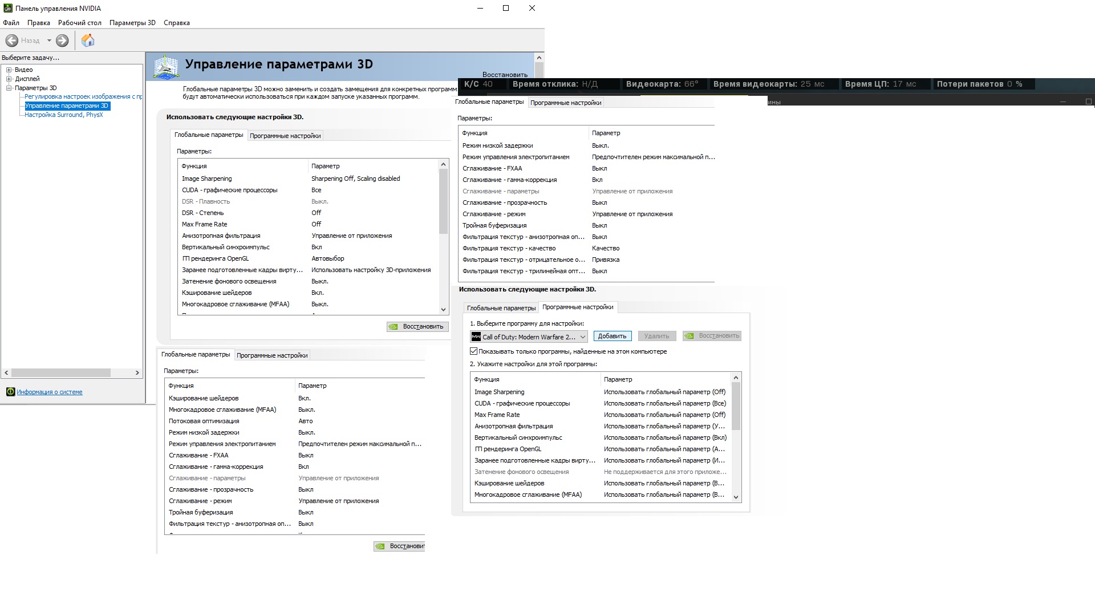Image resolution: width=1095 pixels, height=616 pixels.
Task: Open the Файл menu
Action: pos(11,23)
